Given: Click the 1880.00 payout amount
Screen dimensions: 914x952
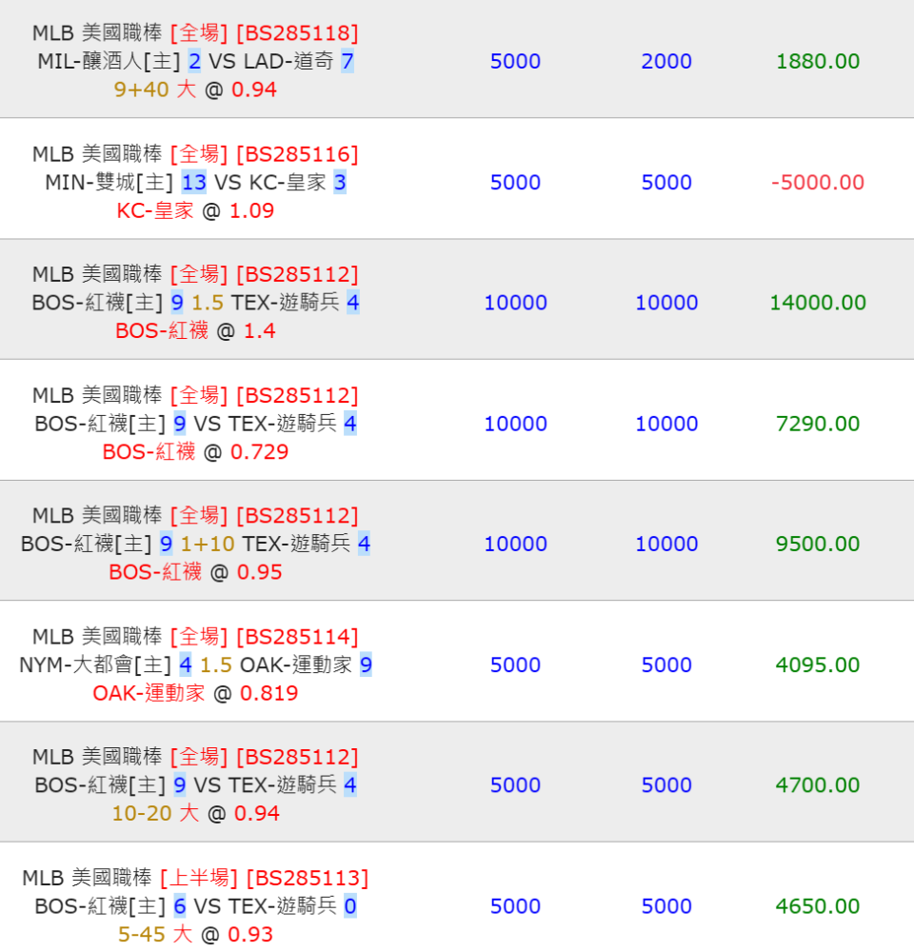Looking at the screenshot, I should pos(818,62).
